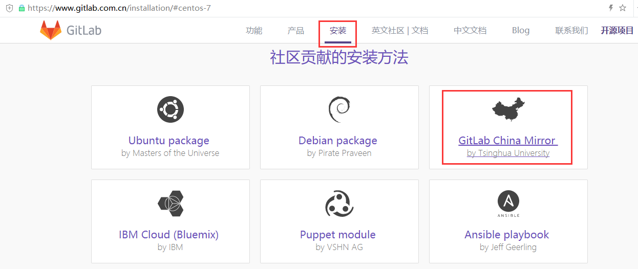
Task: Go to the Blog menu item
Action: (x=521, y=30)
